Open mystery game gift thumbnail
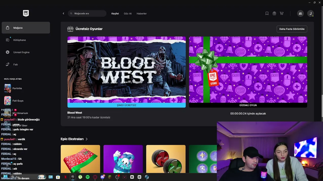Image resolution: width=323 pixels, height=181 pixels. pos(248,70)
